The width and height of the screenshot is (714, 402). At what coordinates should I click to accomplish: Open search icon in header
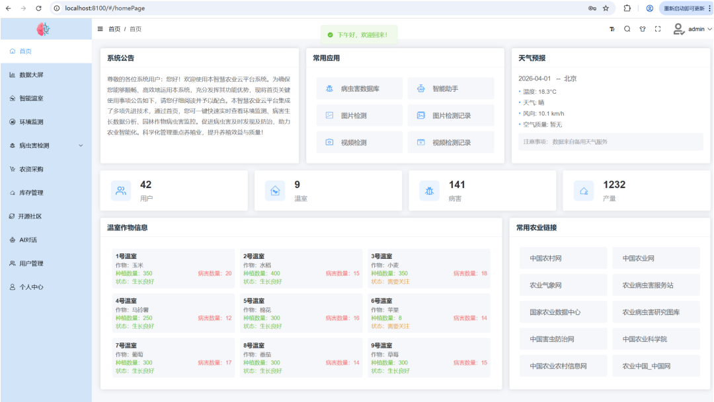pyautogui.click(x=627, y=29)
